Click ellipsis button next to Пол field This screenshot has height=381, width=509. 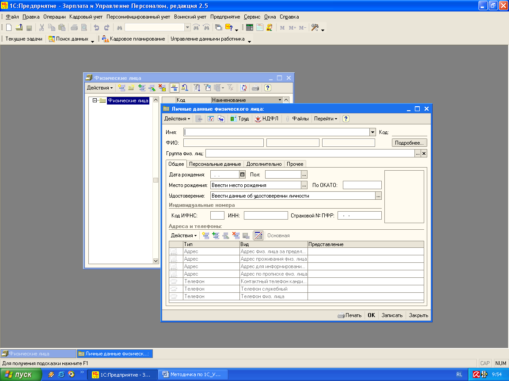coord(304,175)
